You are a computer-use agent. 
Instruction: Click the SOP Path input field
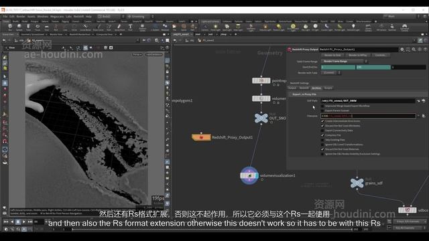click(x=368, y=101)
